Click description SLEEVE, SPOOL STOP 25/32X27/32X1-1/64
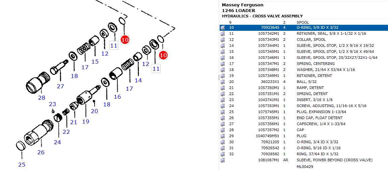This screenshot has width=388, height=170. click(x=337, y=58)
